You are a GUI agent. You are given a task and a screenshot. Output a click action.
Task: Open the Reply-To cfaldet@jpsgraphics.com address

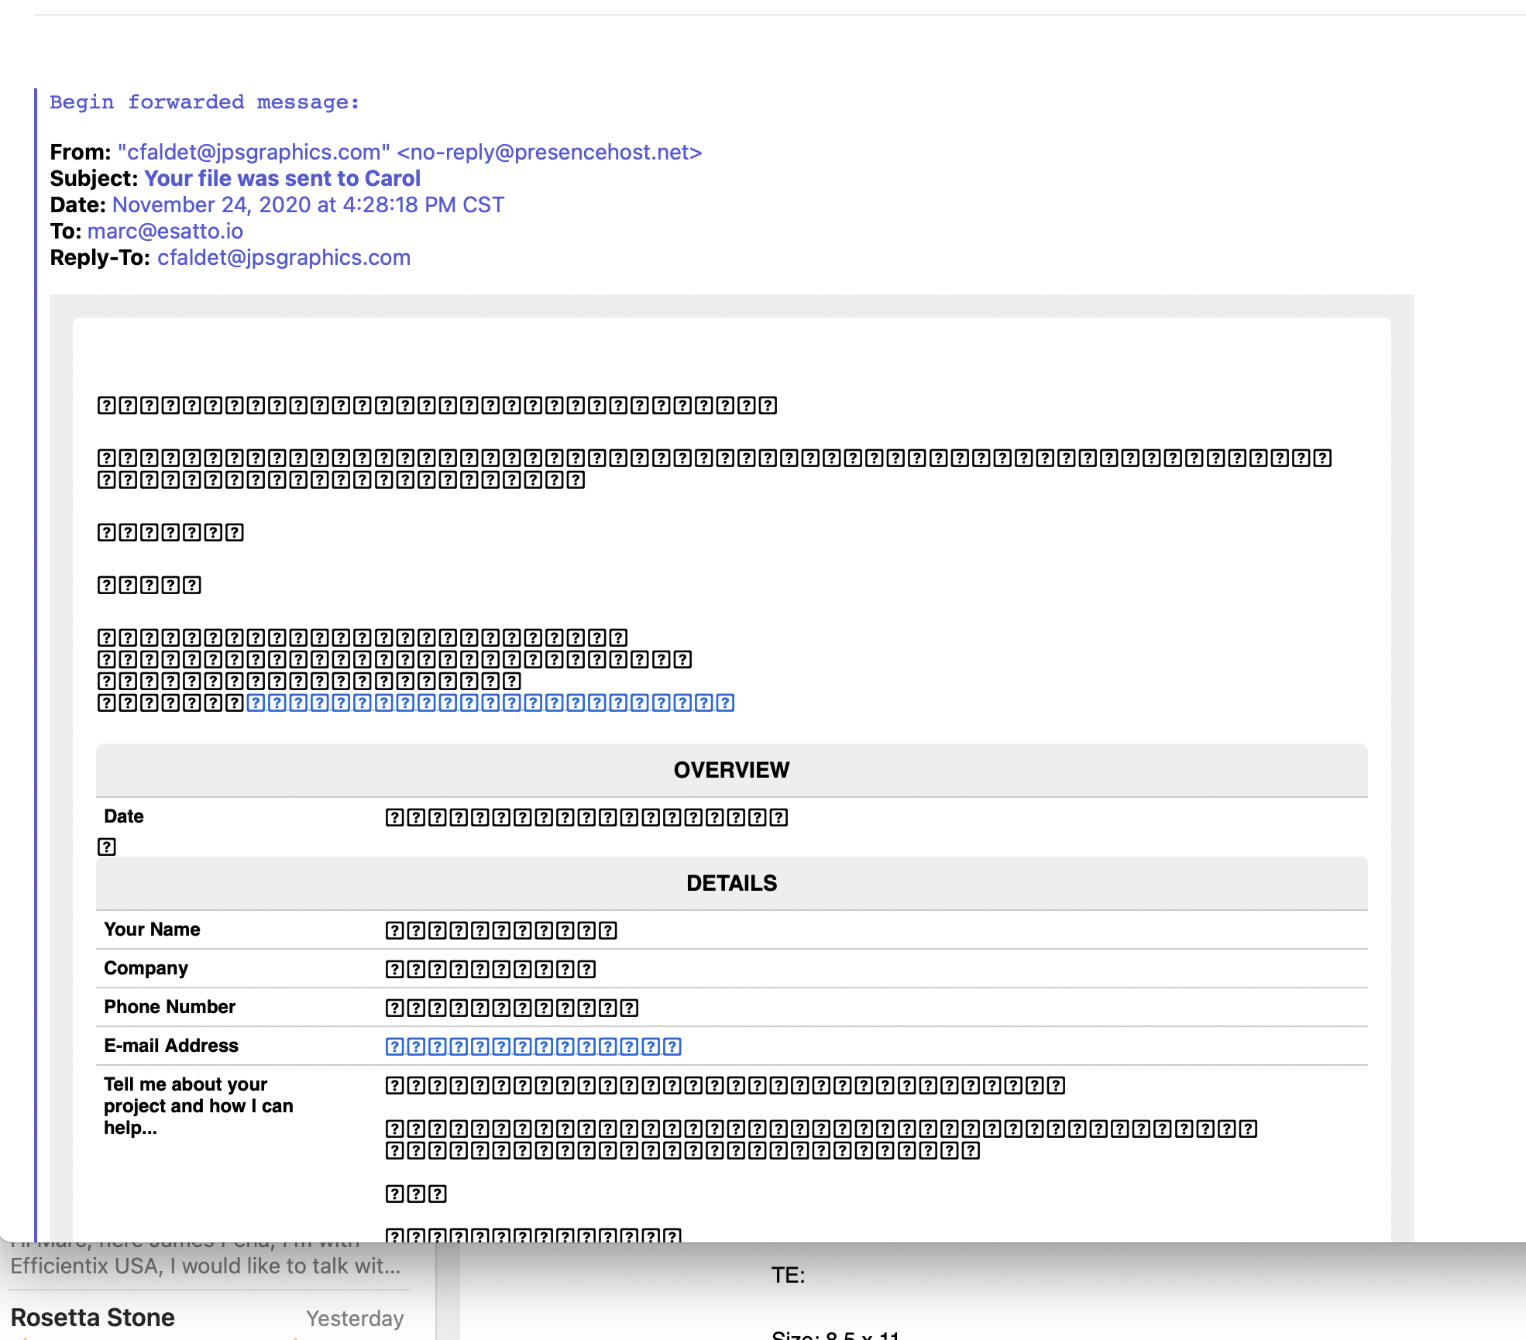[x=284, y=258]
